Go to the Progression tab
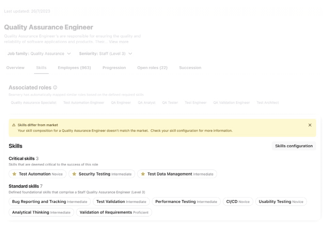 pos(114,68)
